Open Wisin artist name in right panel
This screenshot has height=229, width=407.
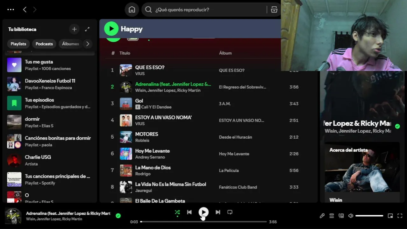336,200
